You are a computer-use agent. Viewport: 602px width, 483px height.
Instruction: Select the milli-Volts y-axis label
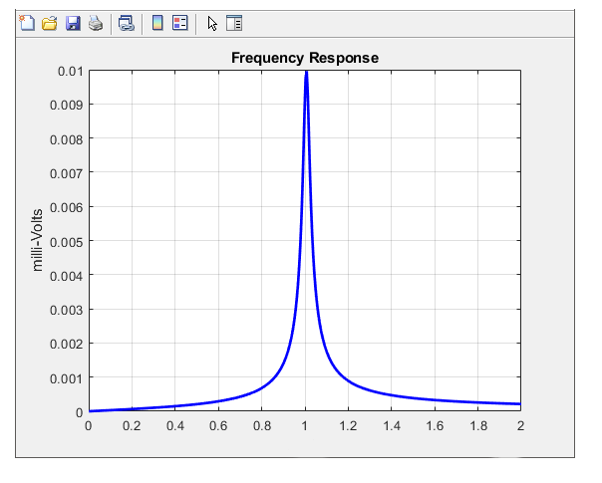pyautogui.click(x=37, y=241)
